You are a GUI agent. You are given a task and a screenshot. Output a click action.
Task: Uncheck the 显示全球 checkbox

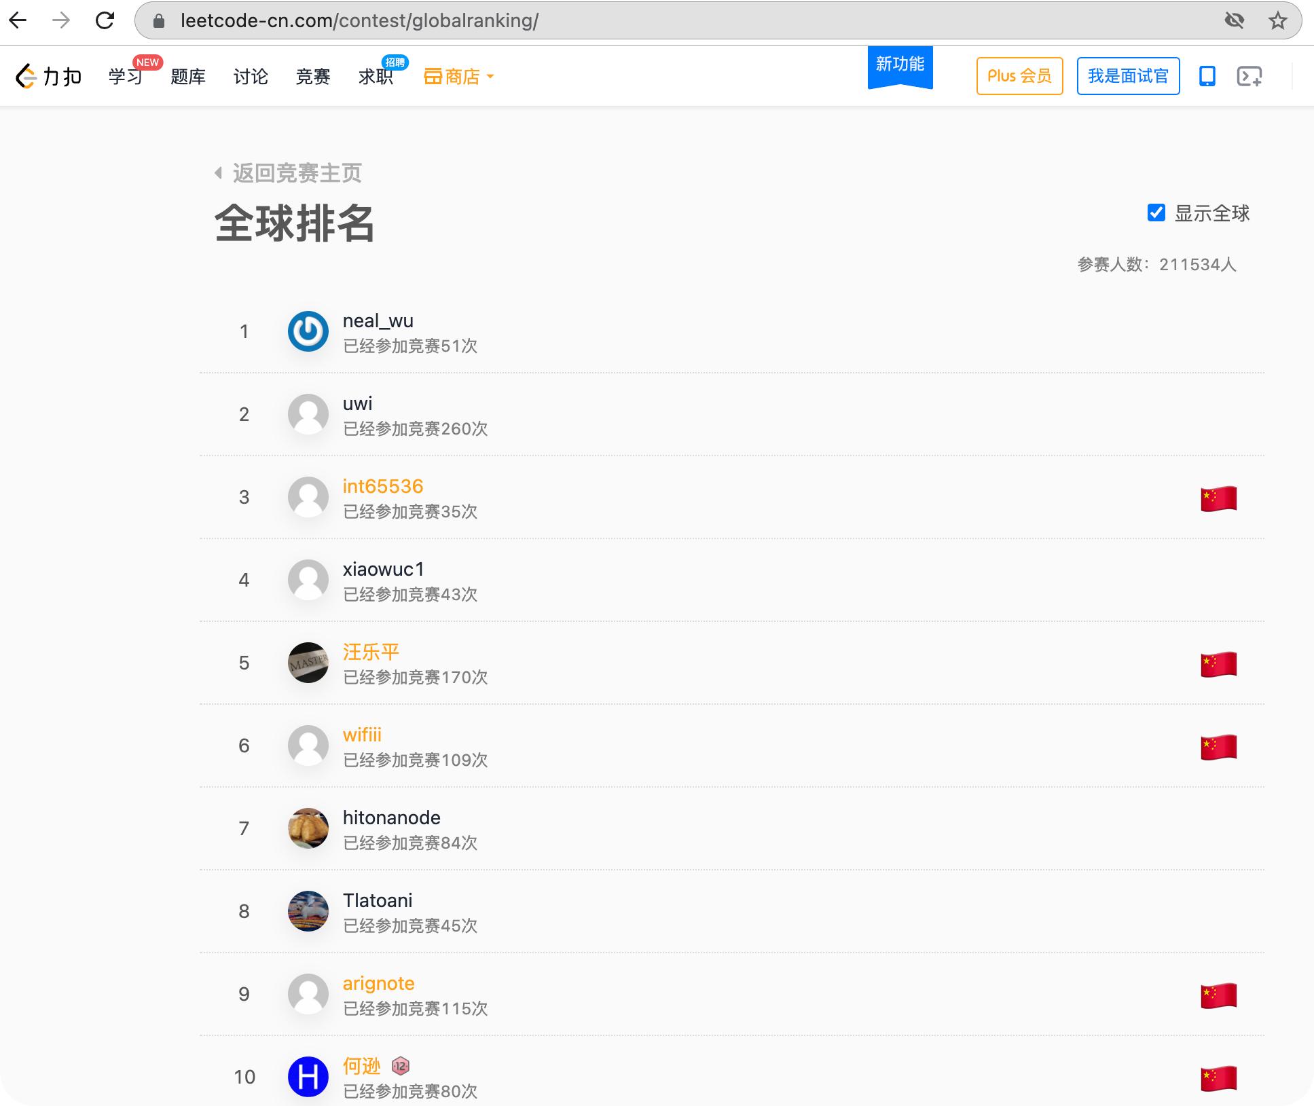tap(1156, 213)
